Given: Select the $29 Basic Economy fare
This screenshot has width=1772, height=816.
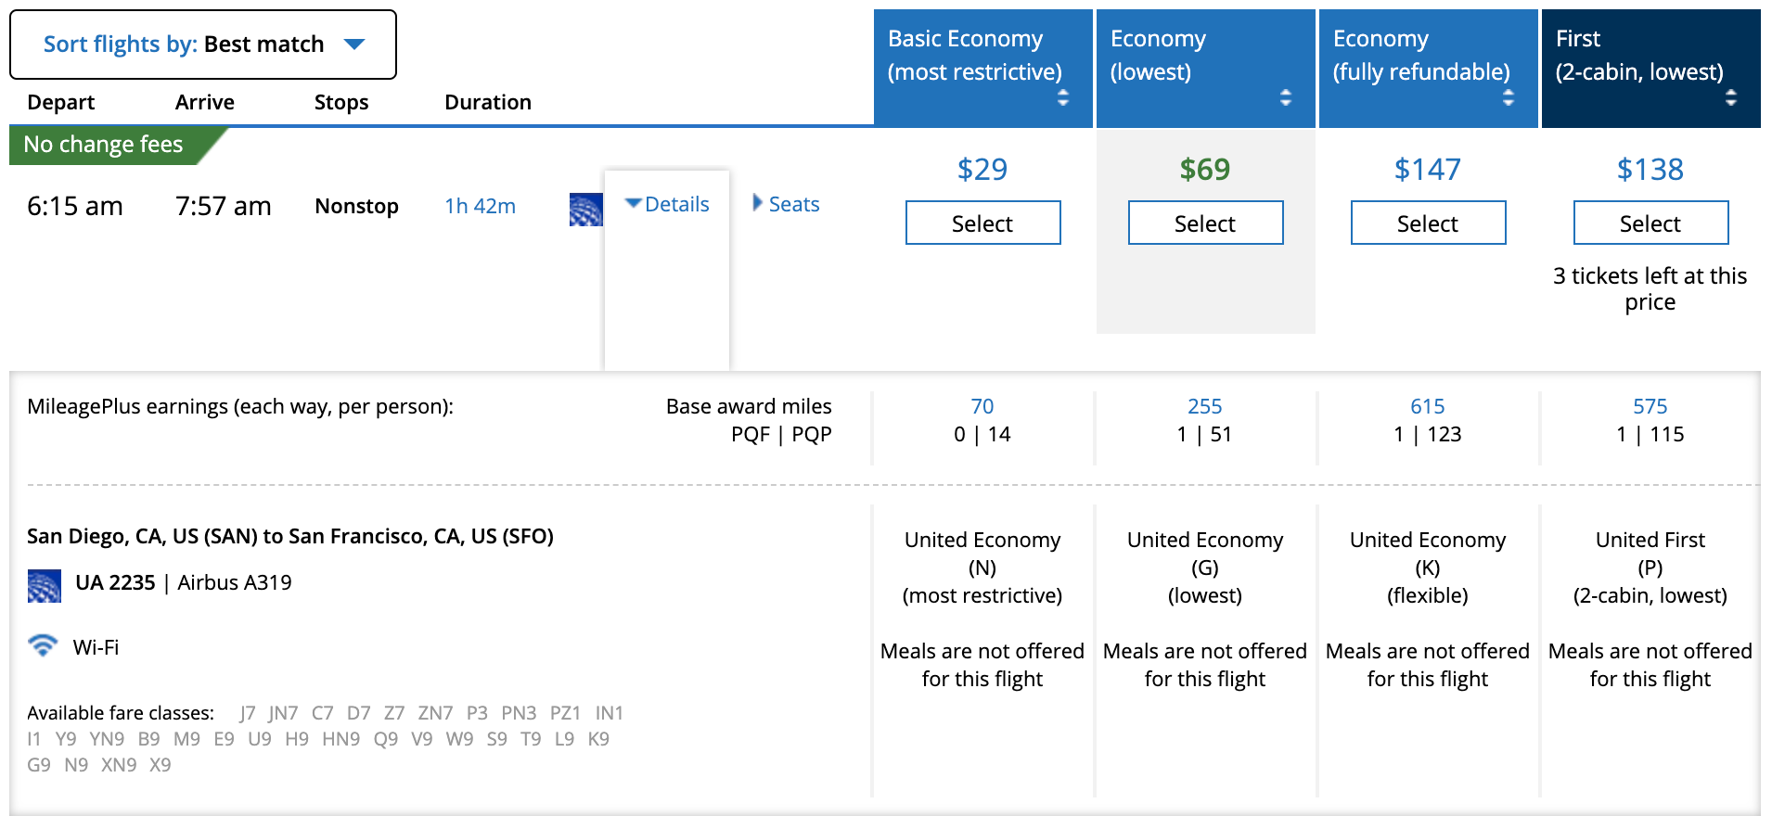Looking at the screenshot, I should tap(982, 223).
